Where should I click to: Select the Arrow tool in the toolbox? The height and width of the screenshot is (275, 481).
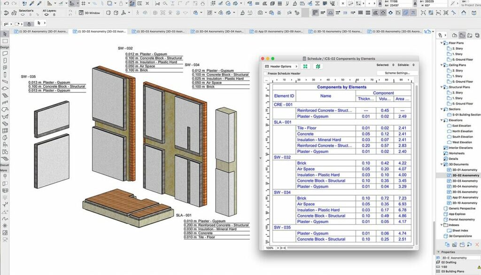pos(5,34)
